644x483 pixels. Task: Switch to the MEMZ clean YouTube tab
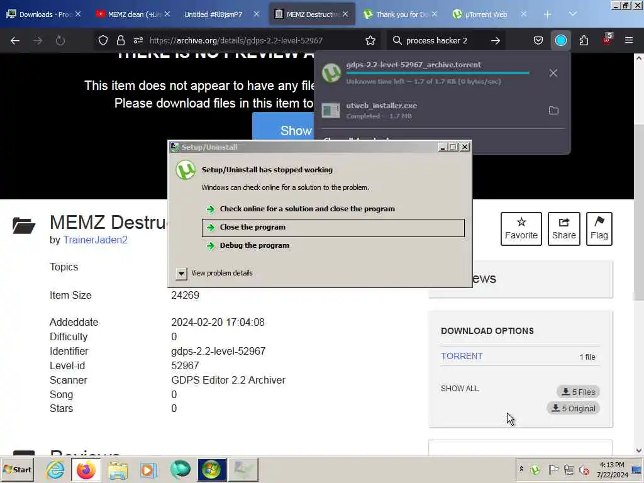point(133,14)
